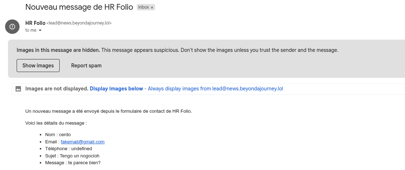Click the "Message : te parece bien?" line
Image resolution: width=405 pixels, height=170 pixels.
click(73, 163)
